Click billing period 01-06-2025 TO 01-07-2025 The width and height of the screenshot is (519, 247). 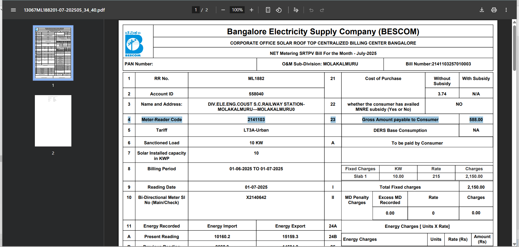pyautogui.click(x=256, y=169)
